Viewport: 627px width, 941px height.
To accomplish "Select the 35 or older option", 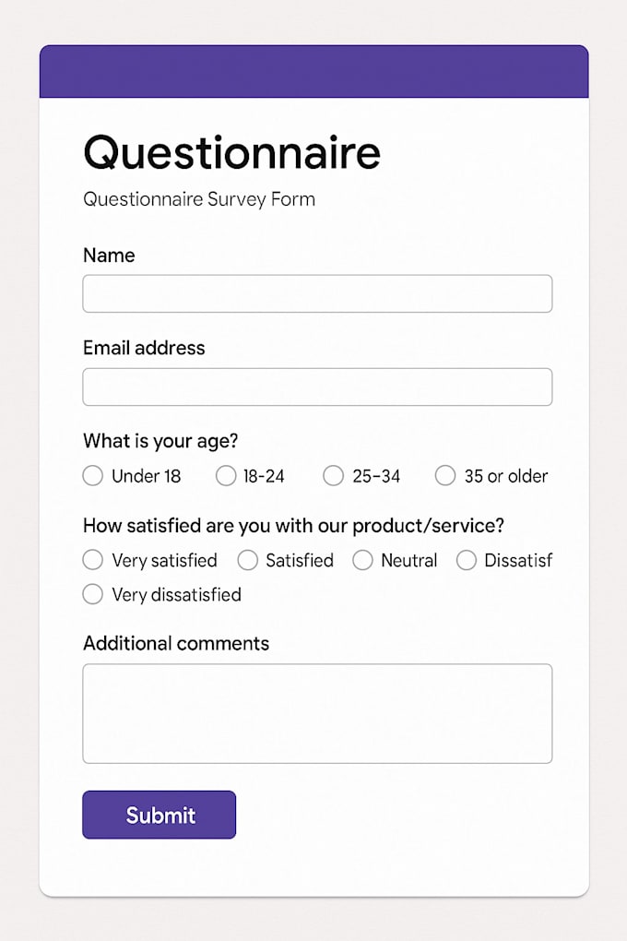I will point(445,476).
